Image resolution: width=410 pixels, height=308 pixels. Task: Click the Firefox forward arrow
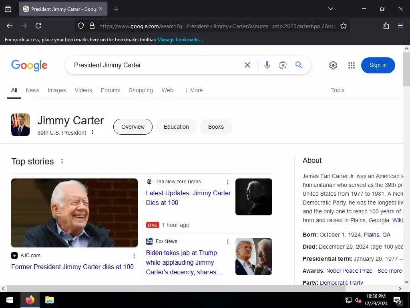point(24,26)
